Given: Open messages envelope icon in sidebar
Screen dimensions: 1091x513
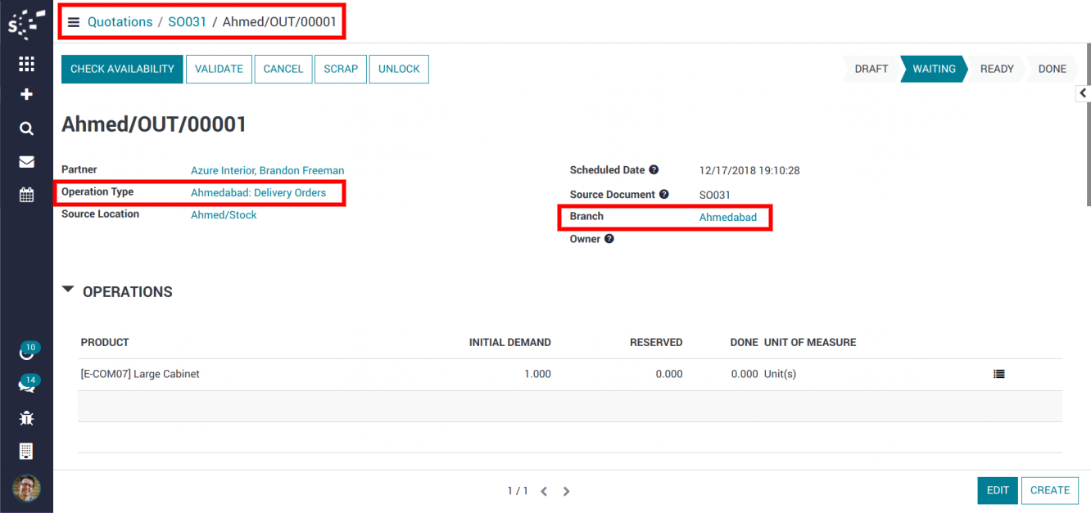Looking at the screenshot, I should (26, 162).
